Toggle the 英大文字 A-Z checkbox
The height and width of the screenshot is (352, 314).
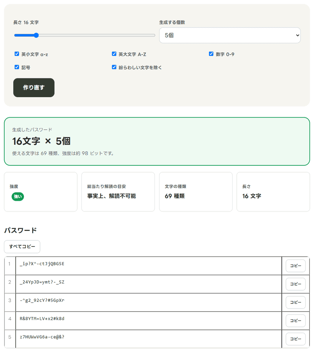pos(114,54)
